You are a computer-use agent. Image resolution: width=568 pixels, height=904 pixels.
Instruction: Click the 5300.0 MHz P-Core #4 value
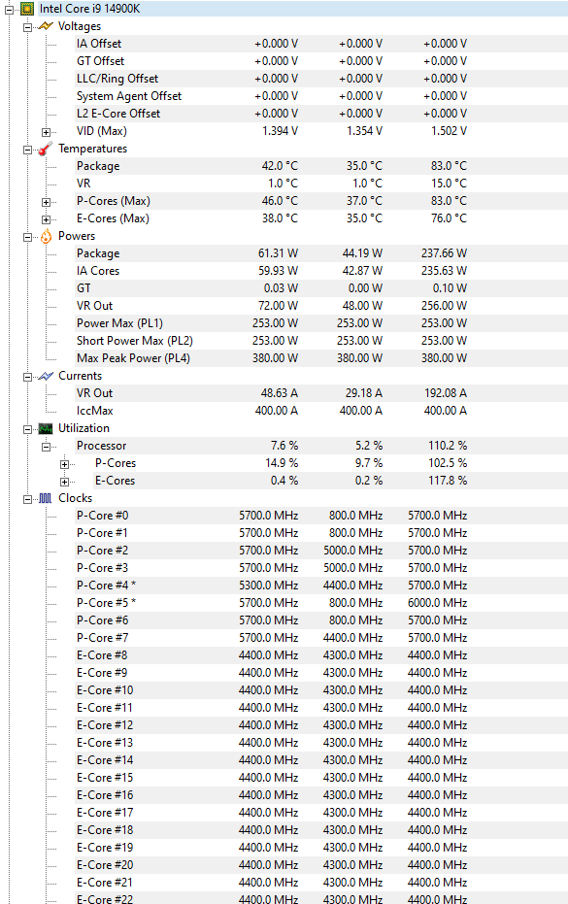click(x=269, y=586)
